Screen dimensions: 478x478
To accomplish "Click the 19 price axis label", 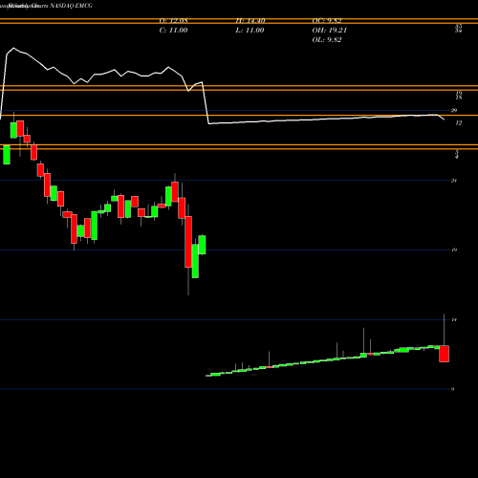I will pos(454,250).
